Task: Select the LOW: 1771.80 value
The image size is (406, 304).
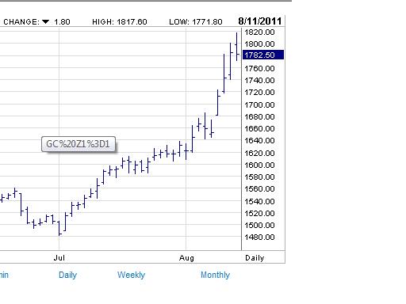Action: pyautogui.click(x=196, y=22)
